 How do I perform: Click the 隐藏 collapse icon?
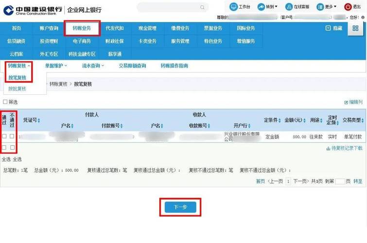[328, 28]
